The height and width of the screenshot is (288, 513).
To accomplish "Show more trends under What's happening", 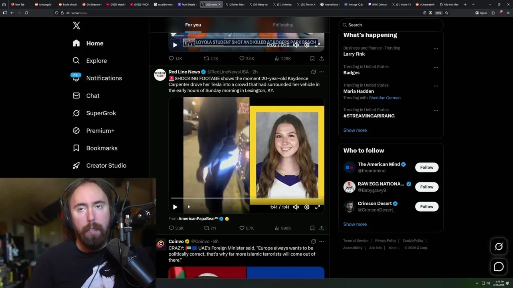I will click(355, 130).
